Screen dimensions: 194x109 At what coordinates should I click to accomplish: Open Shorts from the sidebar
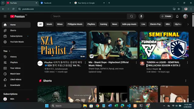click(16, 30)
